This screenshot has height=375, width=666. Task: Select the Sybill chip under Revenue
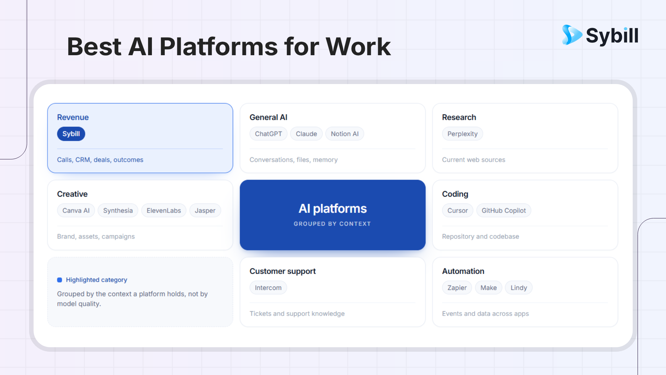(71, 134)
